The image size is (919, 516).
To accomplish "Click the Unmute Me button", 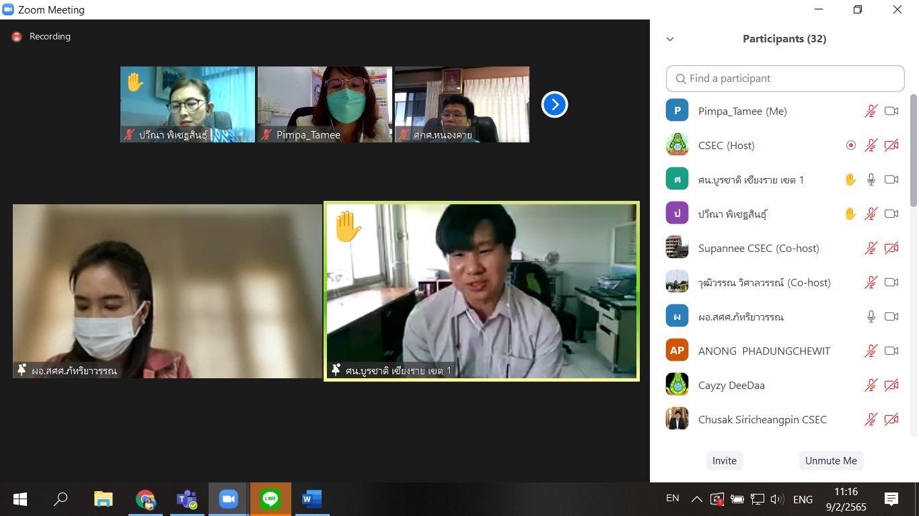I will coord(831,461).
